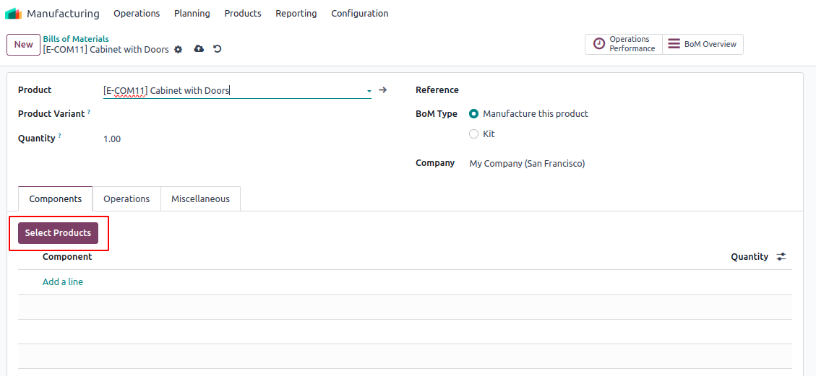816x376 pixels.
Task: Click the column settings adjust icon
Action: [x=781, y=257]
